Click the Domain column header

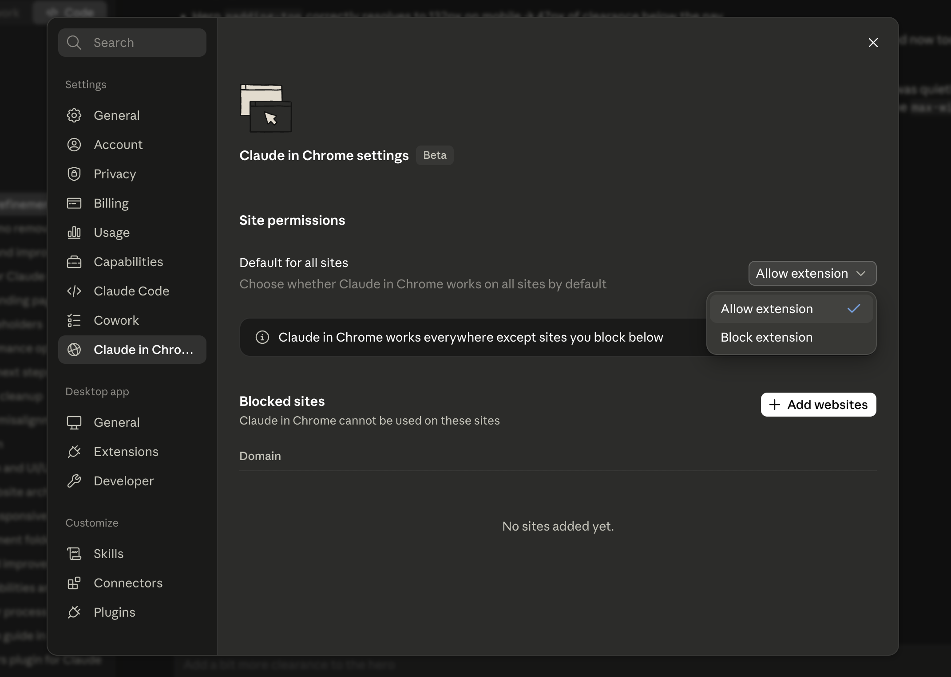tap(260, 456)
